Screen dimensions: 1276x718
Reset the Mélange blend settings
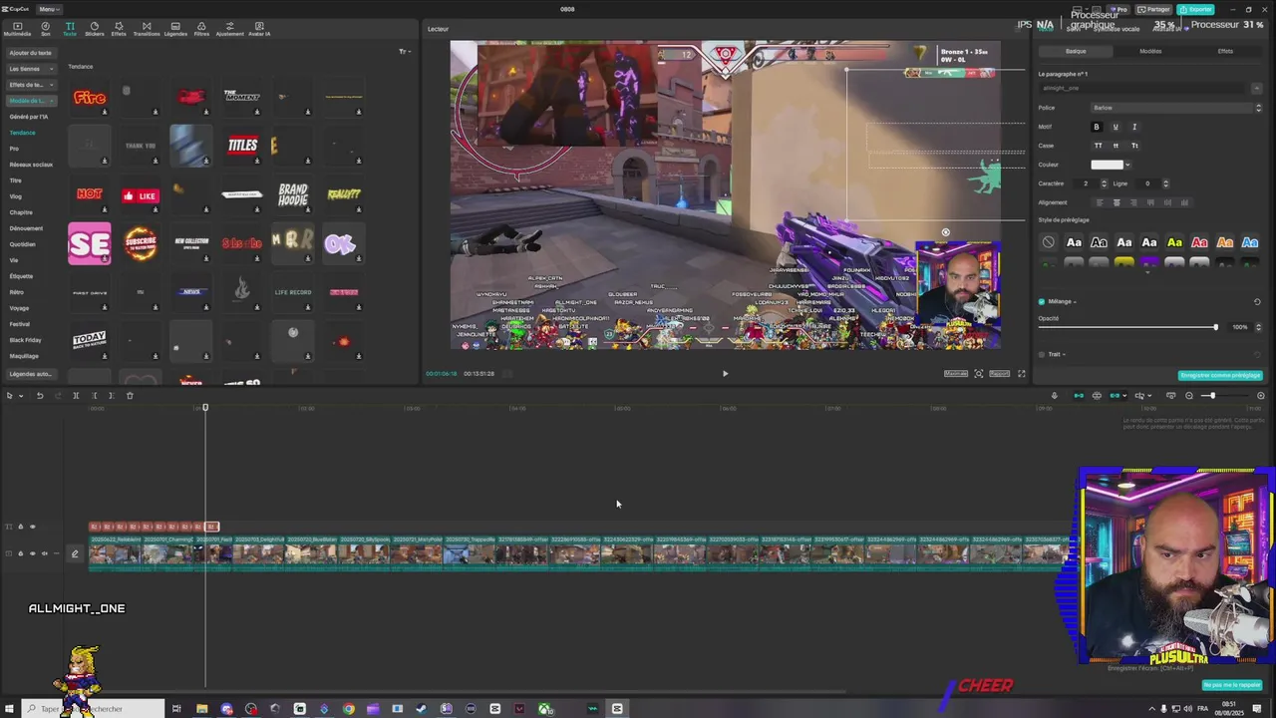pyautogui.click(x=1257, y=301)
